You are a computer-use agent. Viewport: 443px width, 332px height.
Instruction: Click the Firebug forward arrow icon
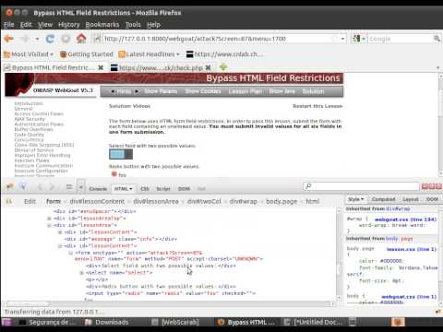pos(52,187)
